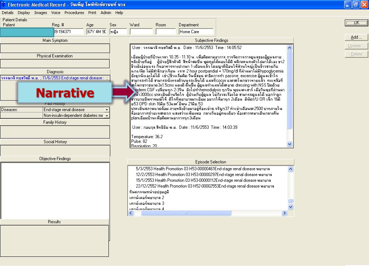The height and width of the screenshot is (277, 369).
Task: Click the Main Symptom text box
Action: pos(55,48)
